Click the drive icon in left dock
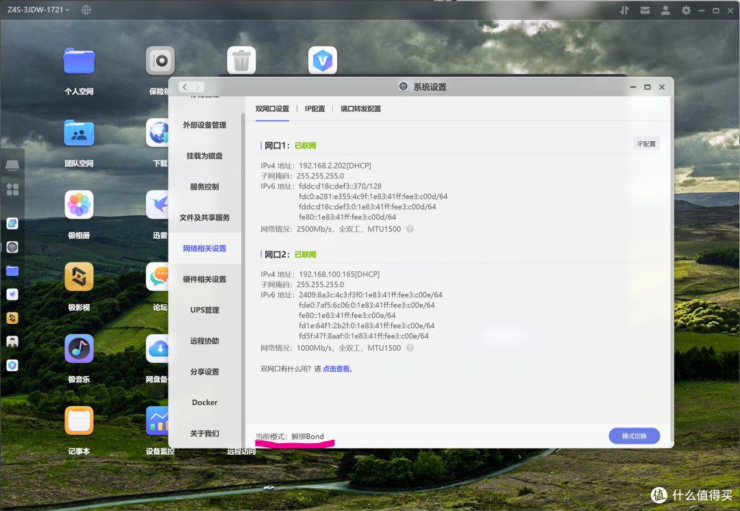Screen dimensions: 740x511 pyautogui.click(x=12, y=165)
